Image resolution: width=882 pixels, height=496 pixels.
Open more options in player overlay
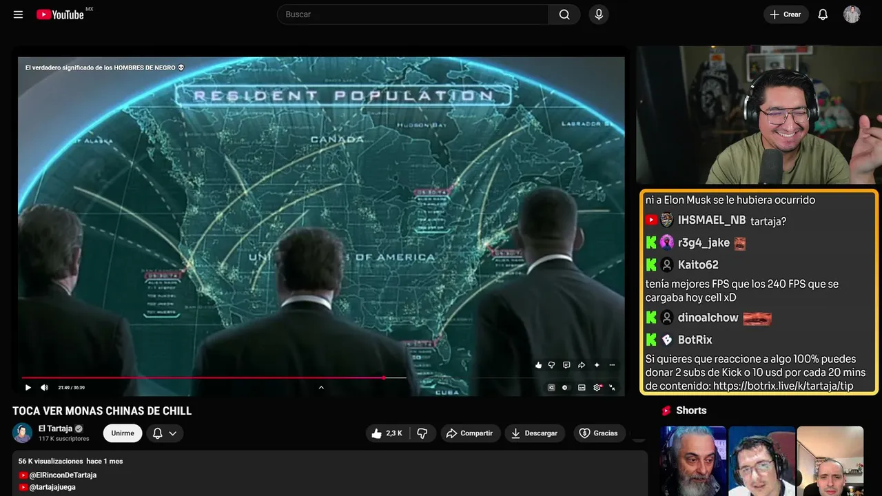point(612,365)
